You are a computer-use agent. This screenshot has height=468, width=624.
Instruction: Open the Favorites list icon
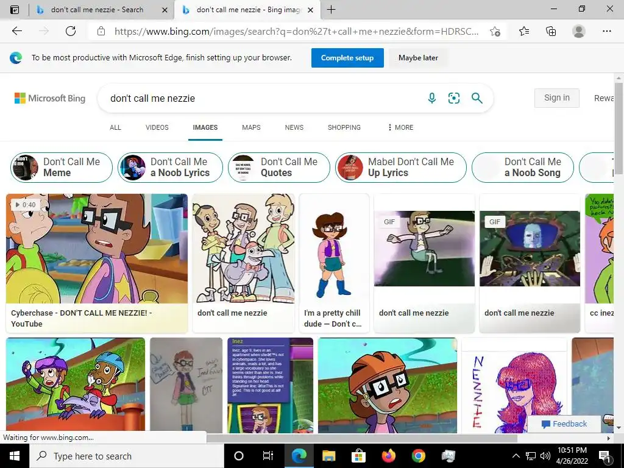coord(524,31)
